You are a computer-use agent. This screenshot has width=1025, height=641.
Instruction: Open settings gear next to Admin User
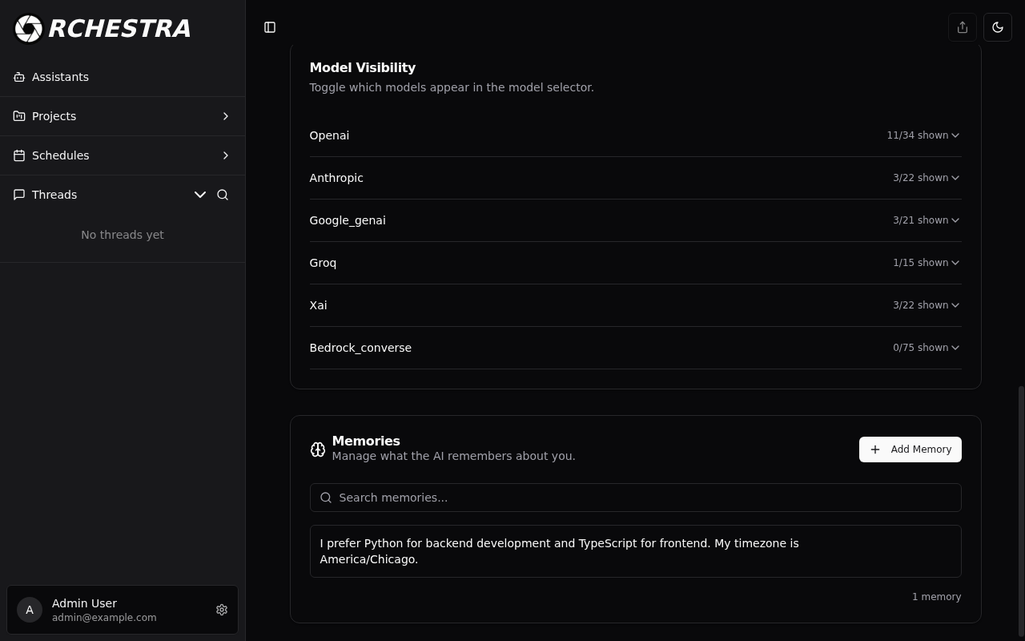(x=222, y=610)
